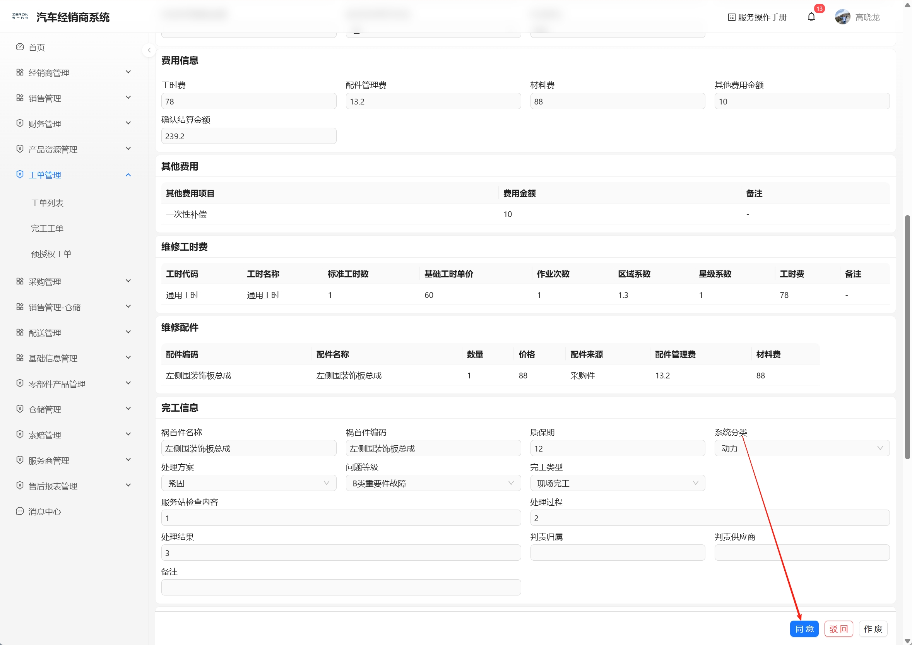The height and width of the screenshot is (645, 912).
Task: Open the notification bell icon
Action: coord(811,17)
